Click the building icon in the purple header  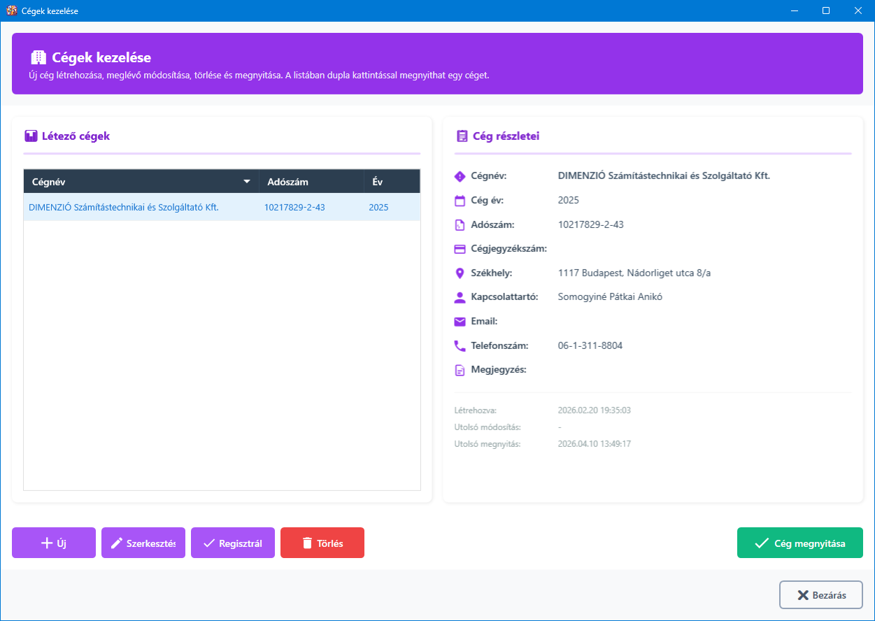tap(38, 58)
